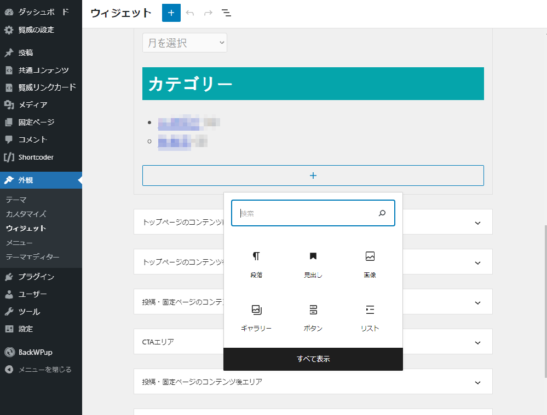Viewport: 547px width, 415px height.
Task: Open ダッシュボード in the sidebar
Action: pos(41,12)
